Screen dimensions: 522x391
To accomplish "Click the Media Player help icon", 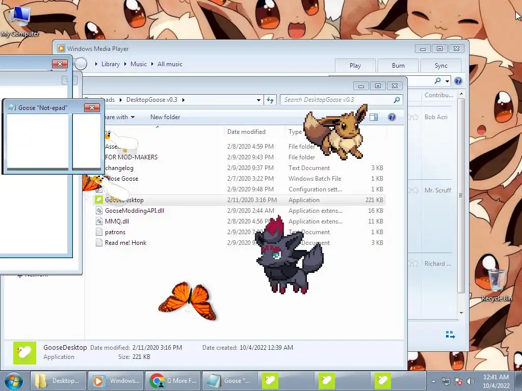I will 458,81.
